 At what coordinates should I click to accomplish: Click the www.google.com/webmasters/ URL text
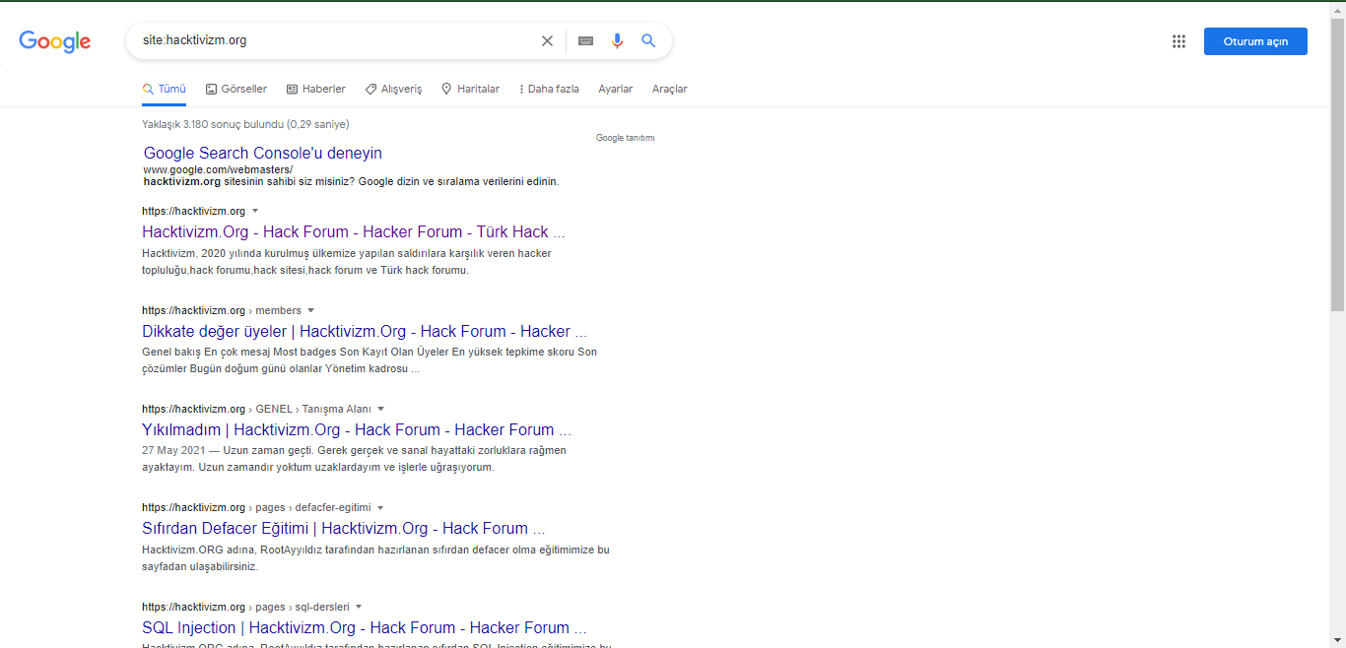pyautogui.click(x=218, y=169)
